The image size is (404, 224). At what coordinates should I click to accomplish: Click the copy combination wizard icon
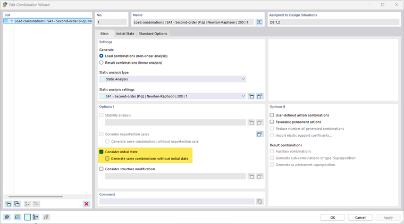(16, 204)
